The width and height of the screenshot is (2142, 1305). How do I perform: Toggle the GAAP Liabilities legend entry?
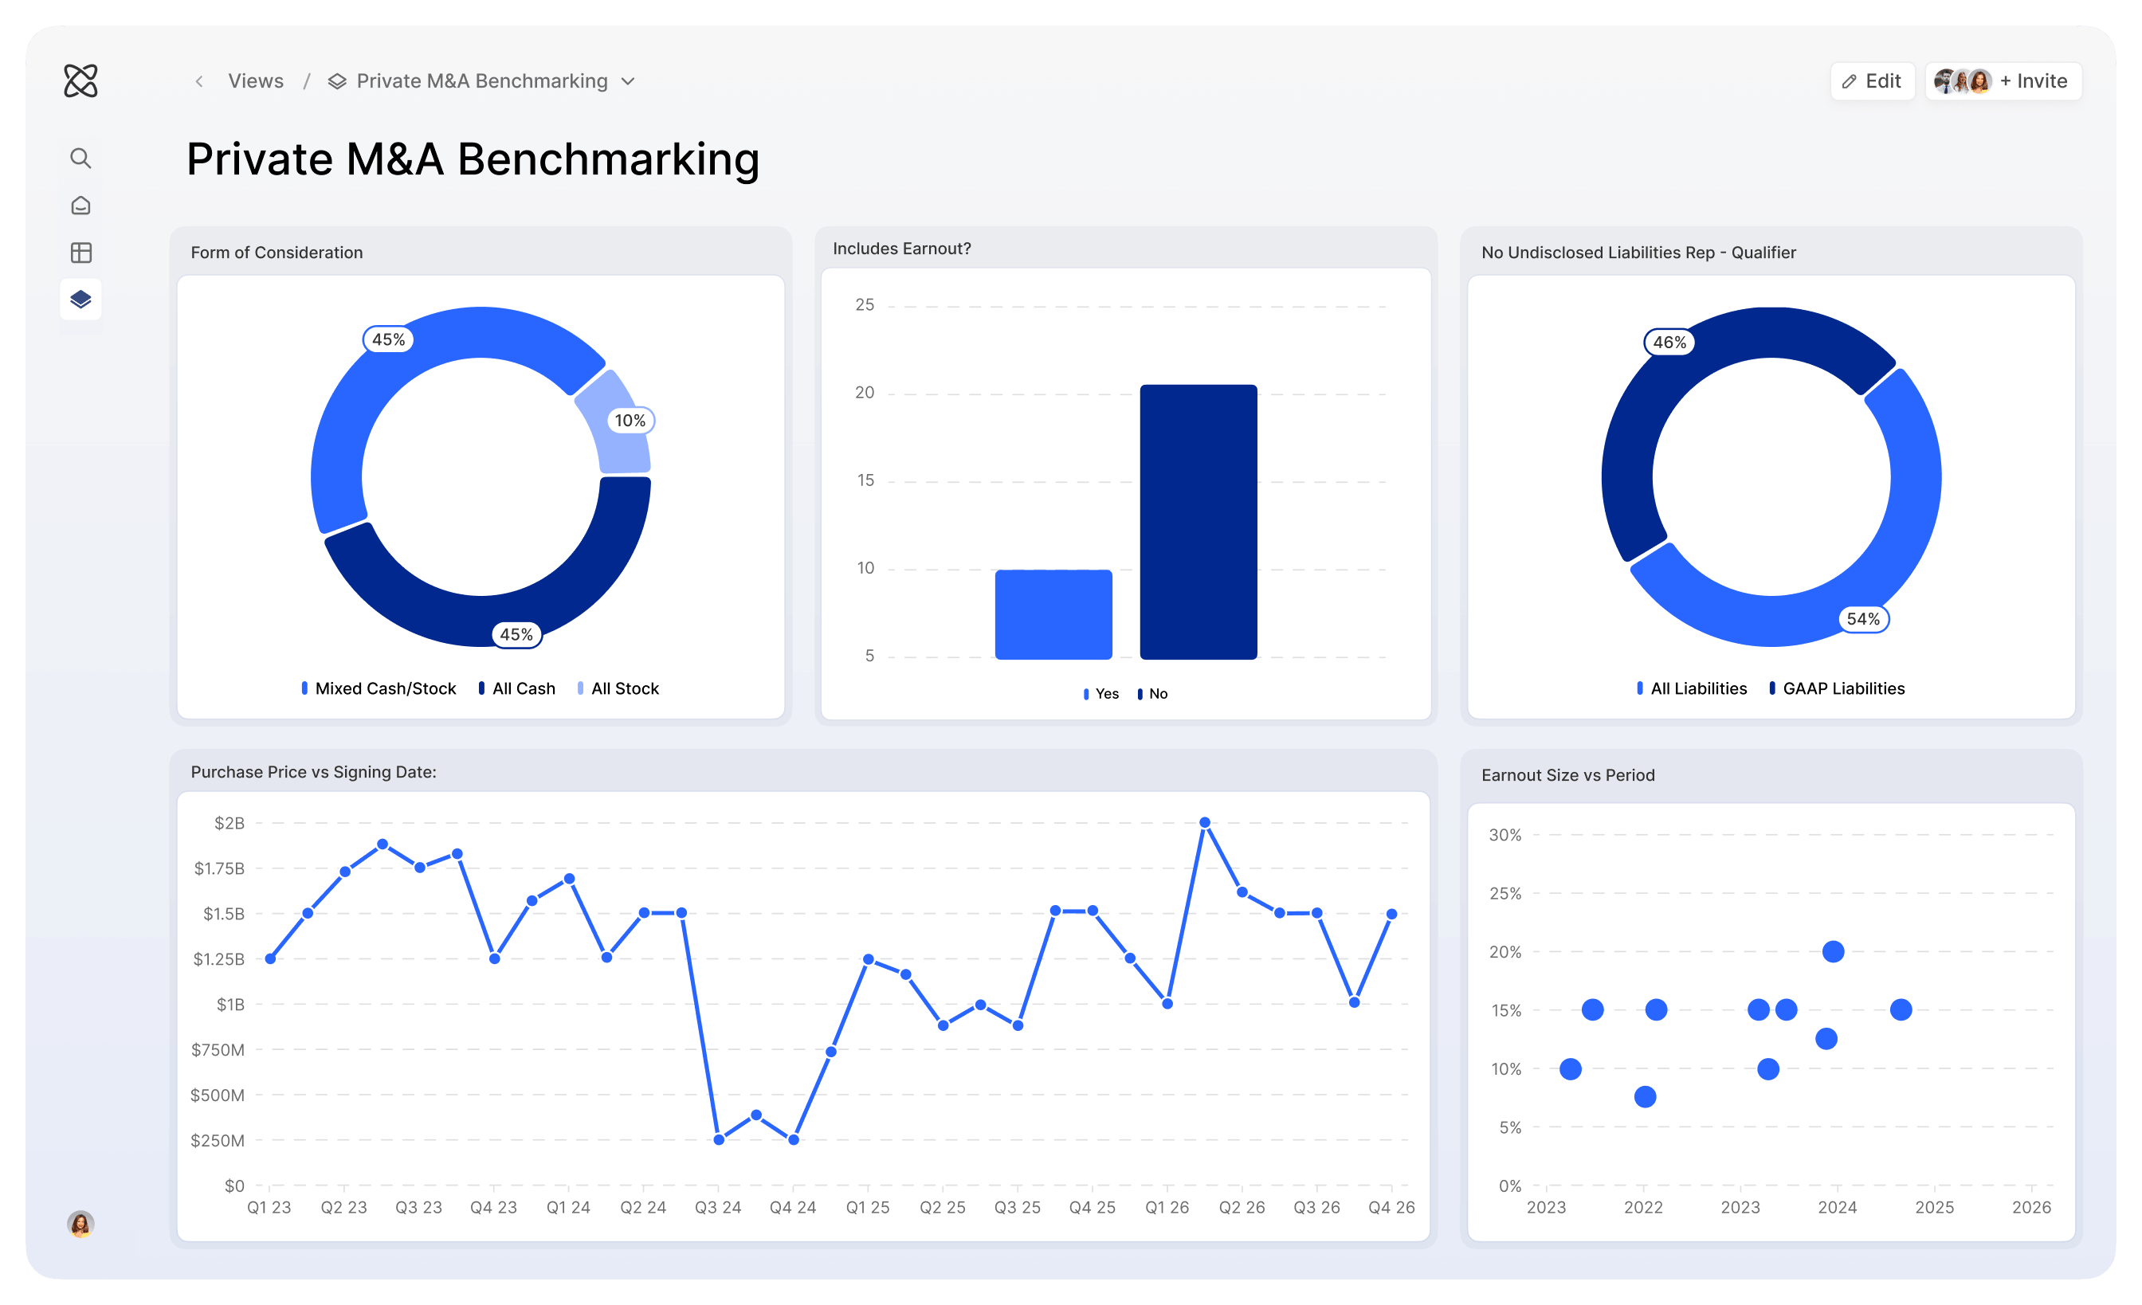(1837, 688)
